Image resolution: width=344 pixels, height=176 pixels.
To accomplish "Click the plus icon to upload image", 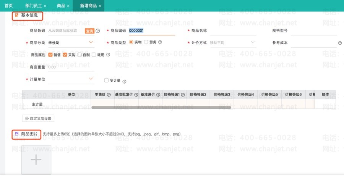I will tap(36, 160).
